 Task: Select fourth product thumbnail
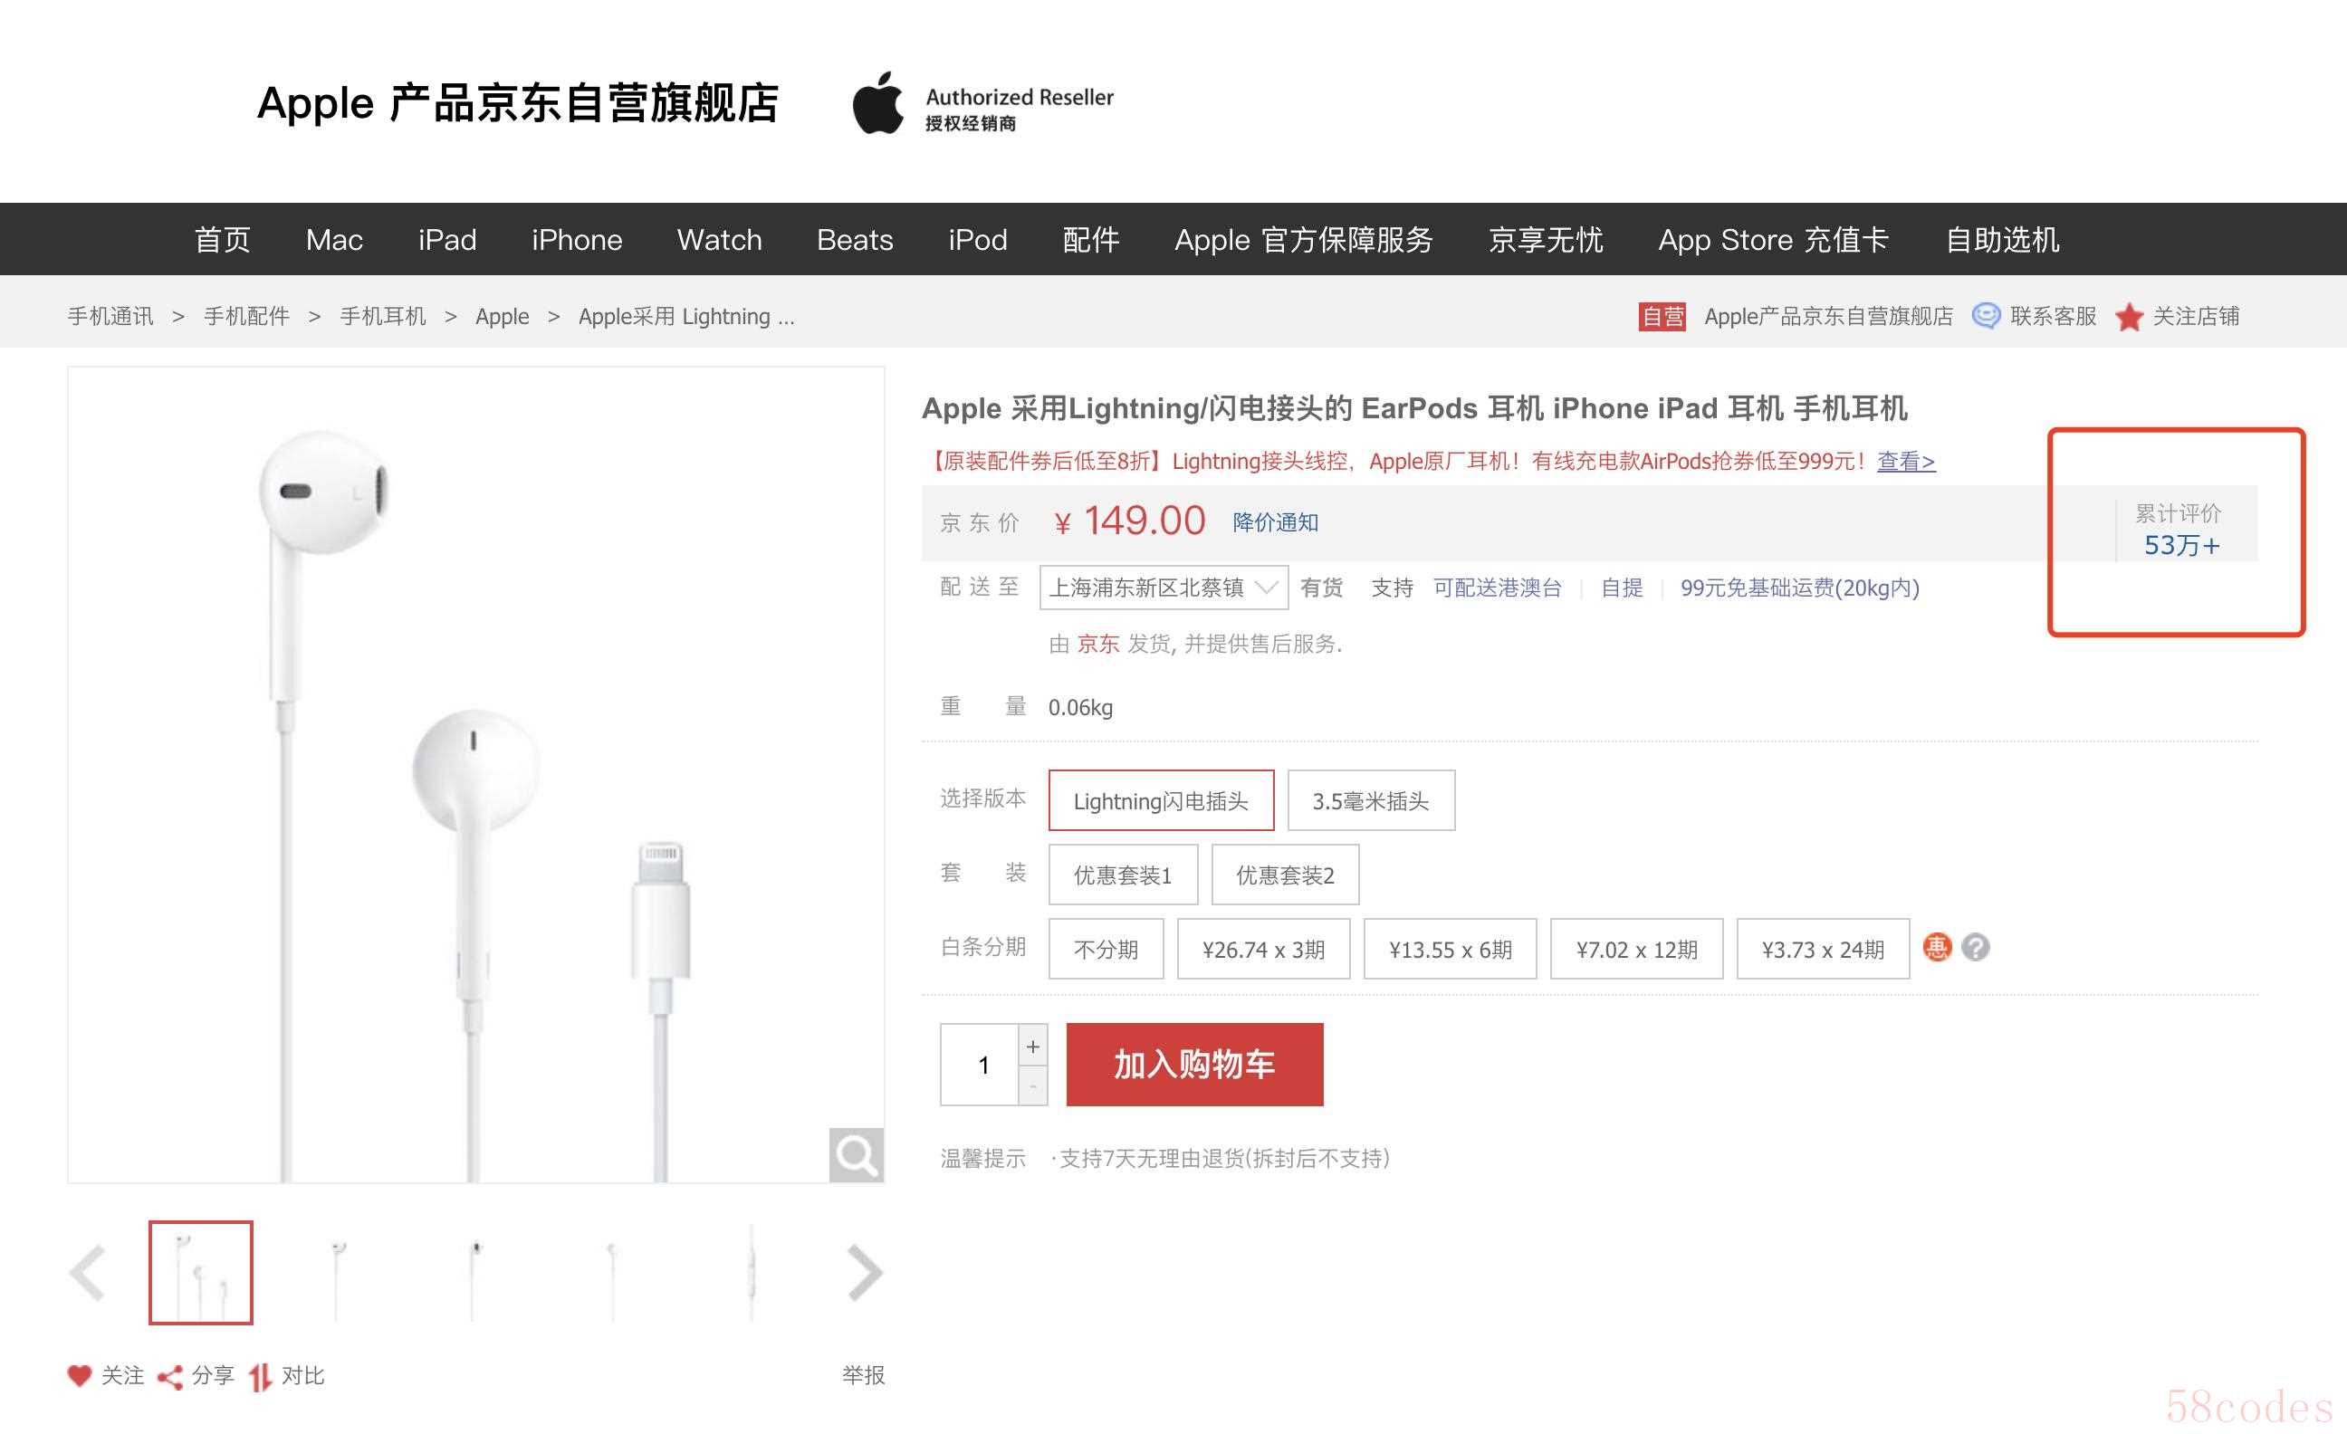(x=612, y=1272)
